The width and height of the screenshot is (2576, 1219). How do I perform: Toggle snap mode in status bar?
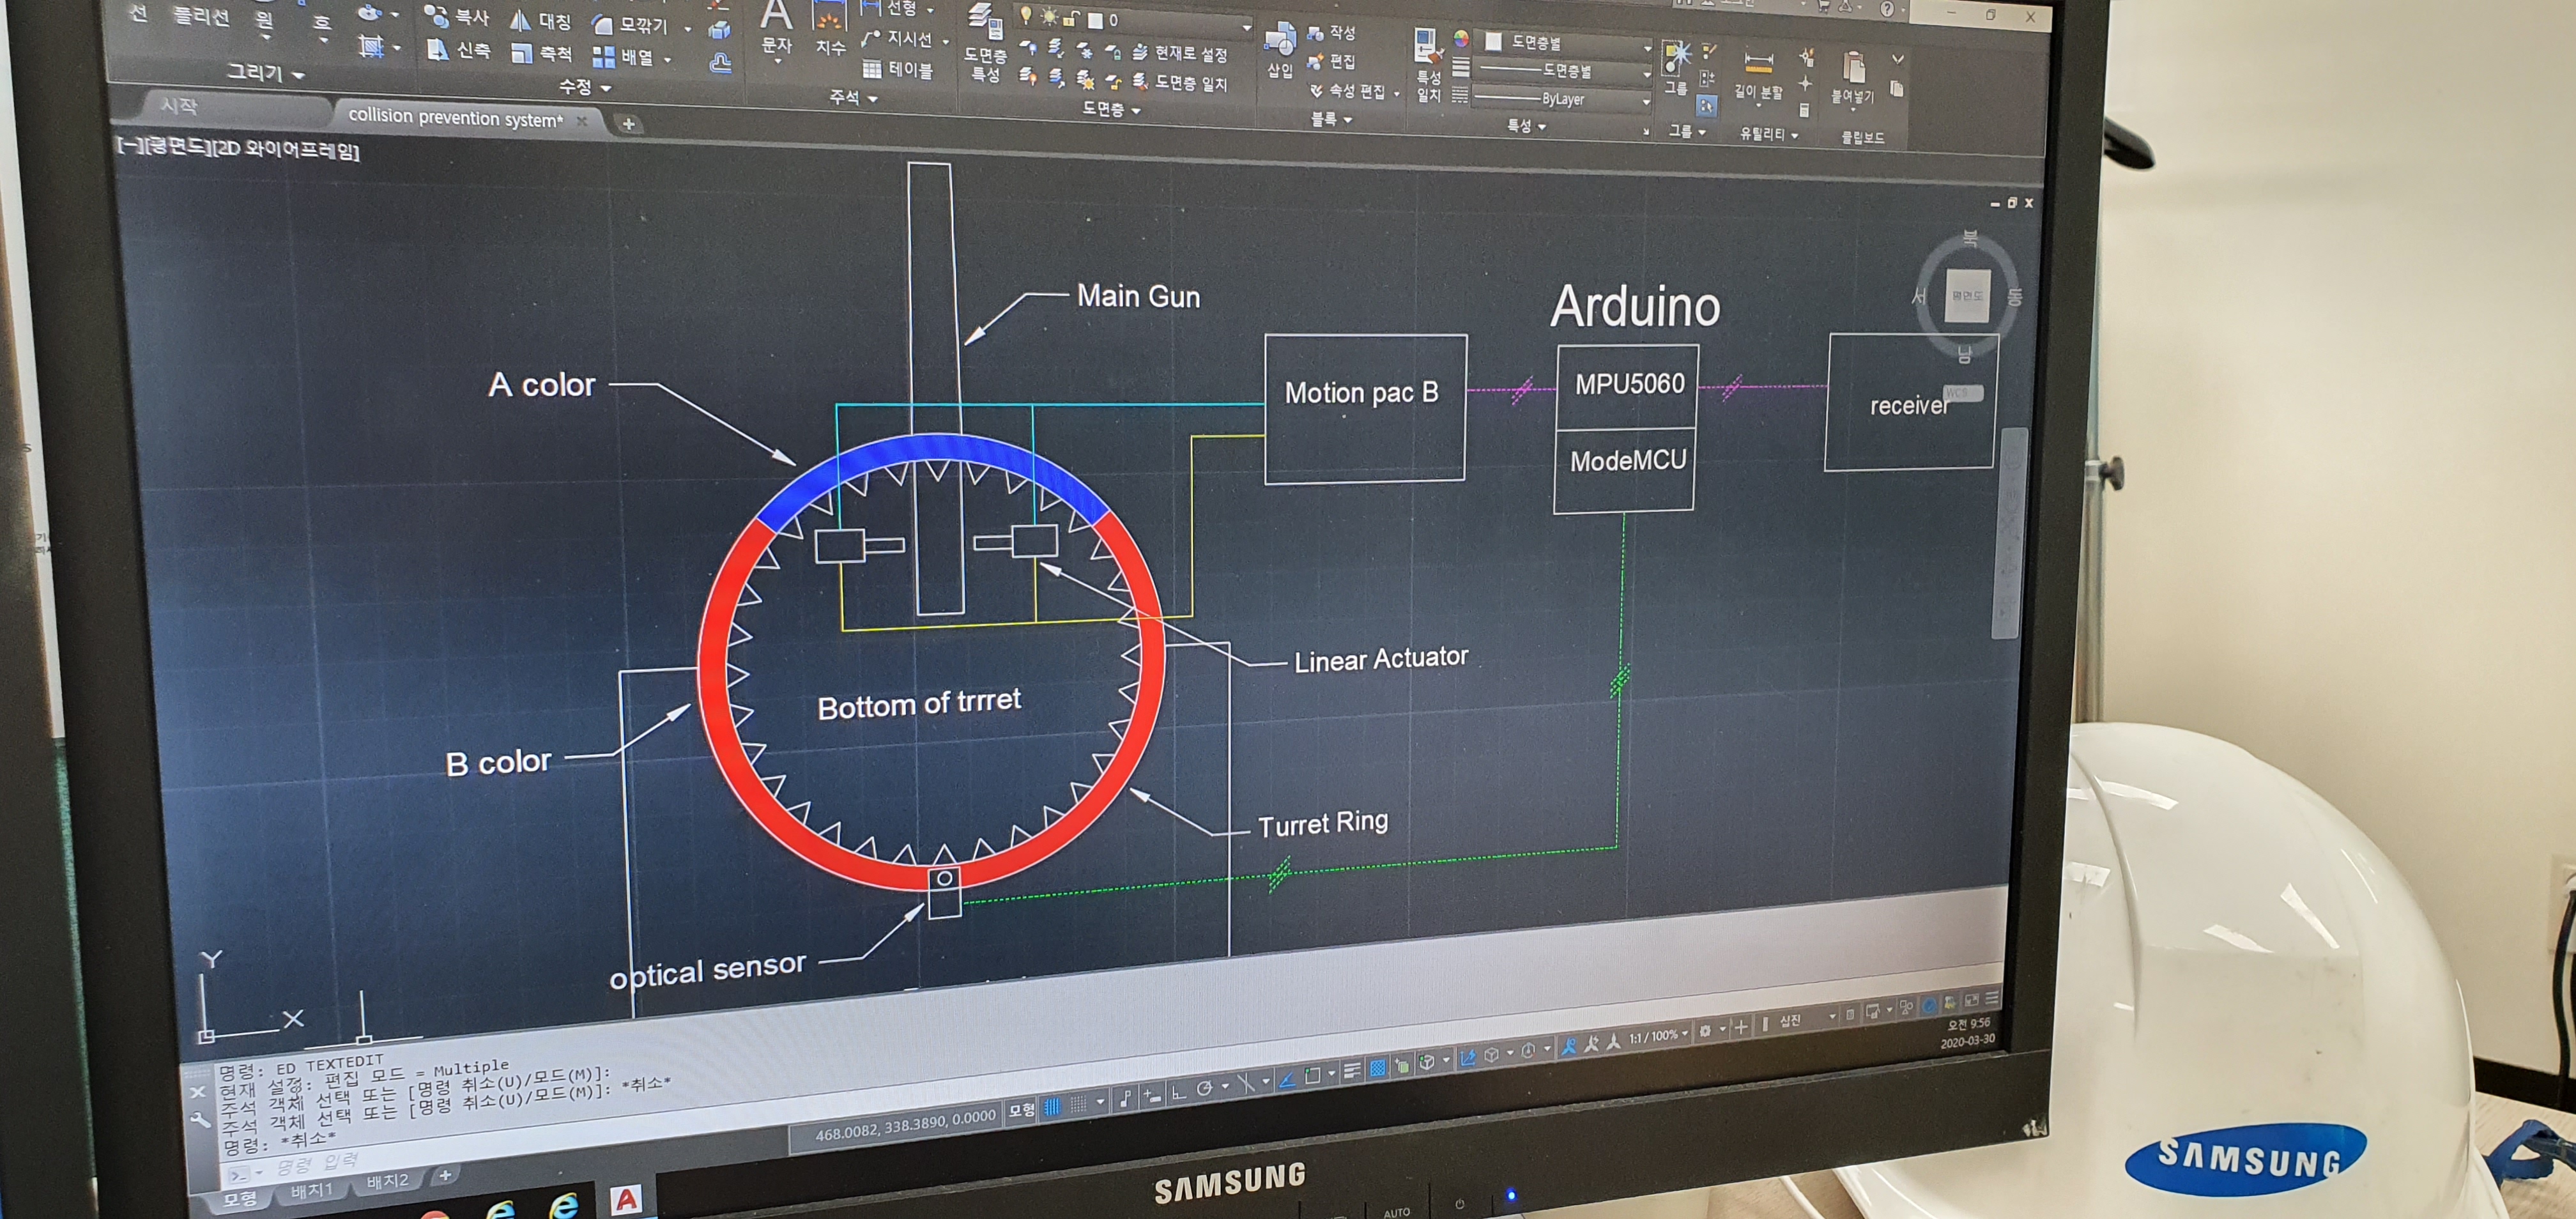(x=1078, y=1105)
